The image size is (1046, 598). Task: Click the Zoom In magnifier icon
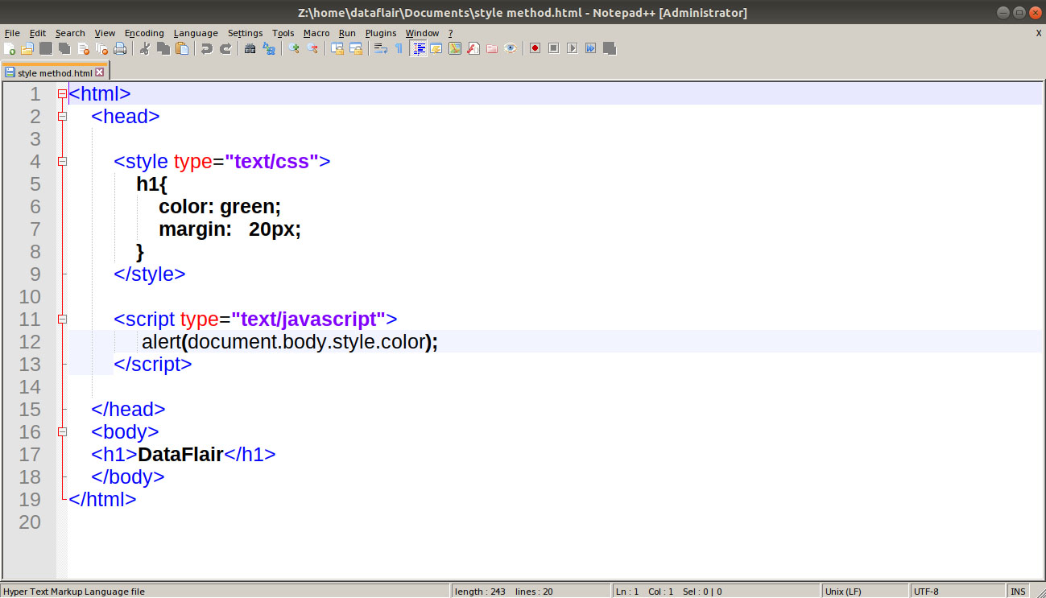tap(294, 48)
